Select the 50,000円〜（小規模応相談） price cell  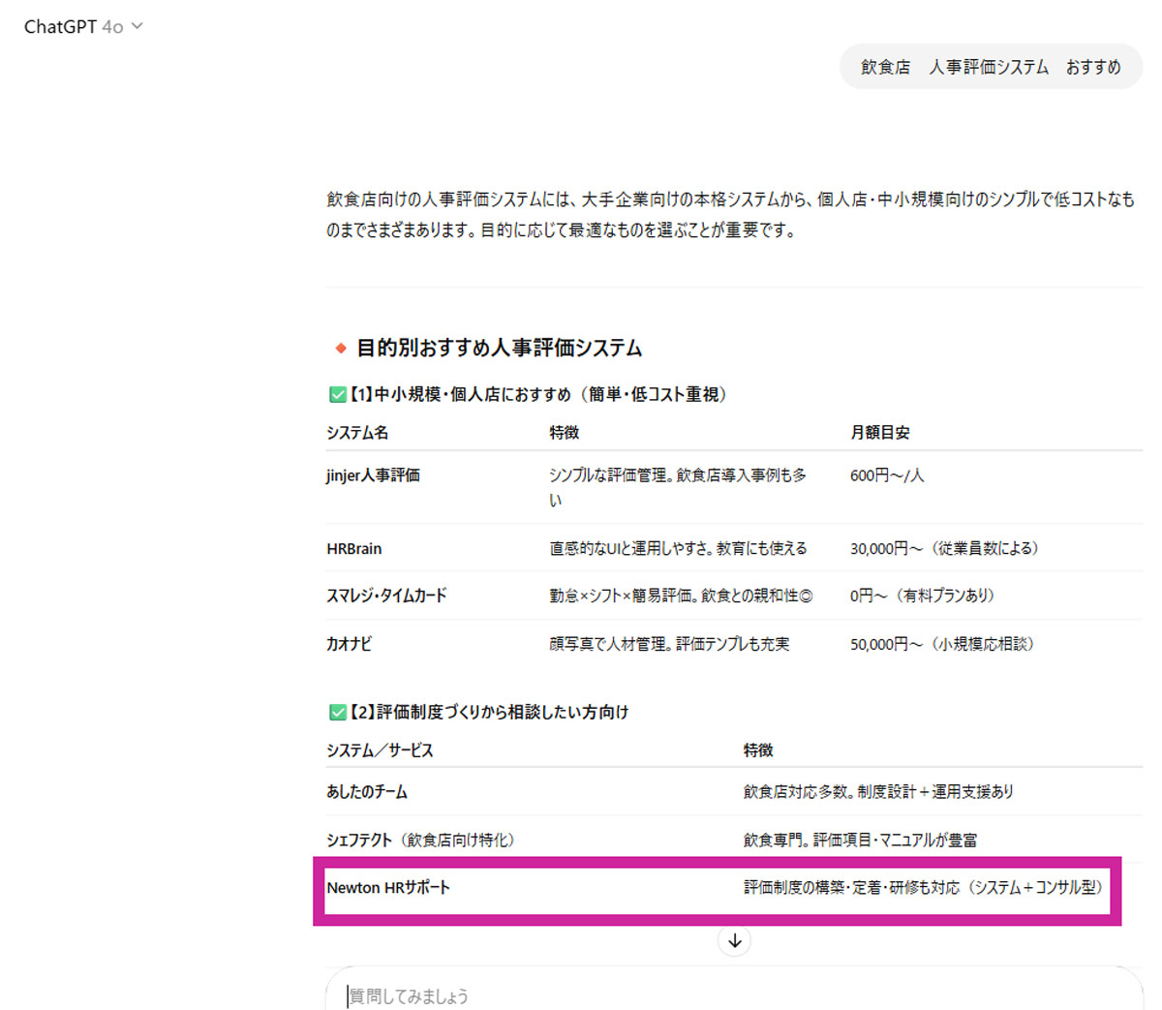(x=942, y=644)
